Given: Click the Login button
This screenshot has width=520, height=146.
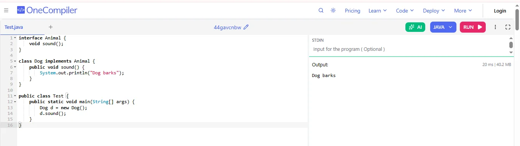Looking at the screenshot, I should (500, 11).
